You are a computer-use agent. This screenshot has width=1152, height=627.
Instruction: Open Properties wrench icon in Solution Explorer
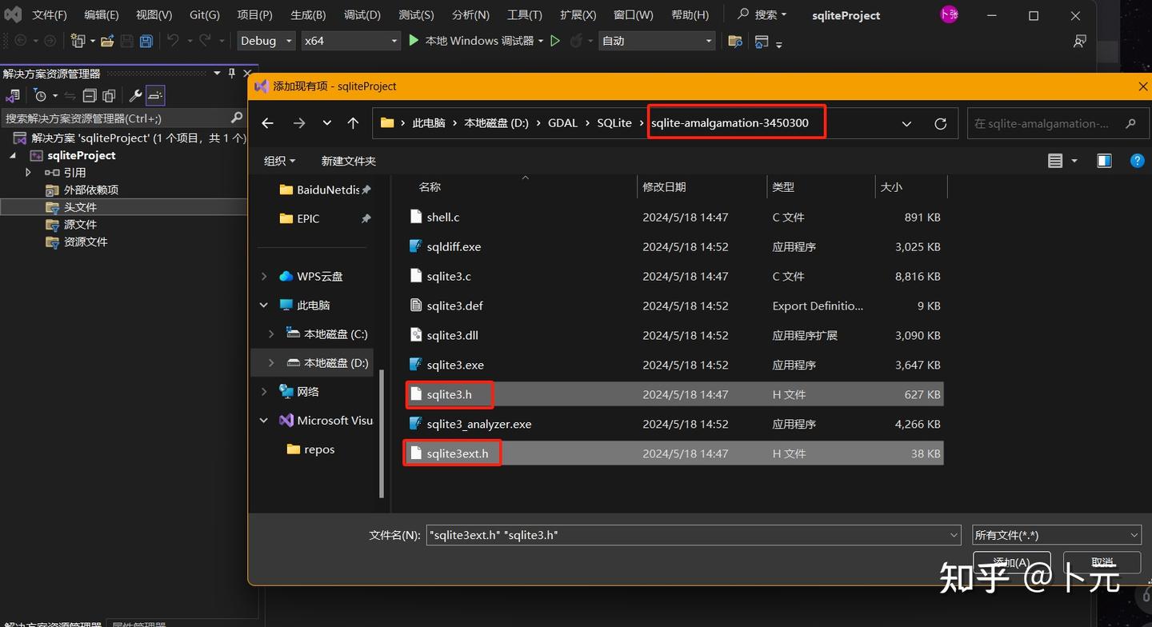coord(135,96)
